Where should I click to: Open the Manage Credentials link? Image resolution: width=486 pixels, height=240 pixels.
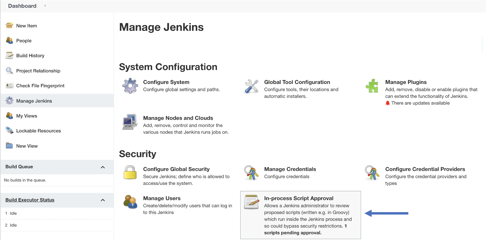click(290, 169)
